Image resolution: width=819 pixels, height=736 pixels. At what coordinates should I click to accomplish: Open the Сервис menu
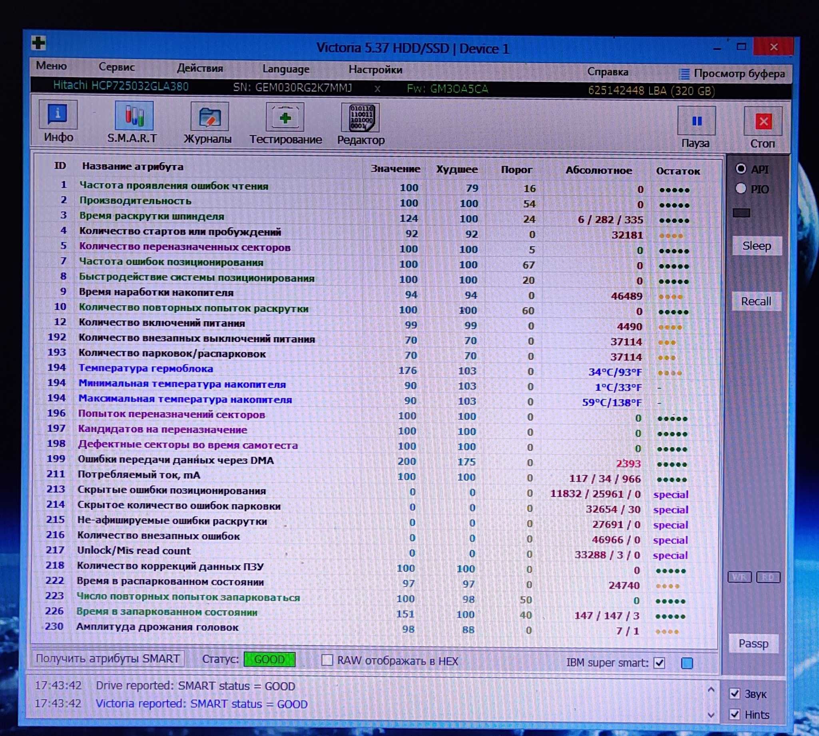click(x=117, y=67)
